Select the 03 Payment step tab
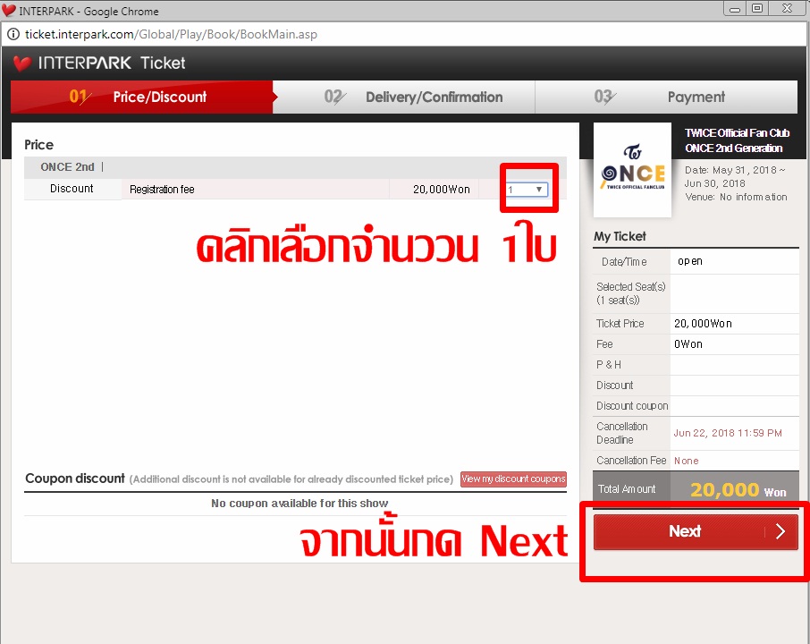810x644 pixels. pos(666,97)
